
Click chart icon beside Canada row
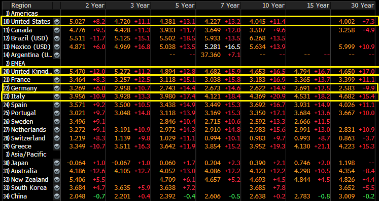point(57,30)
